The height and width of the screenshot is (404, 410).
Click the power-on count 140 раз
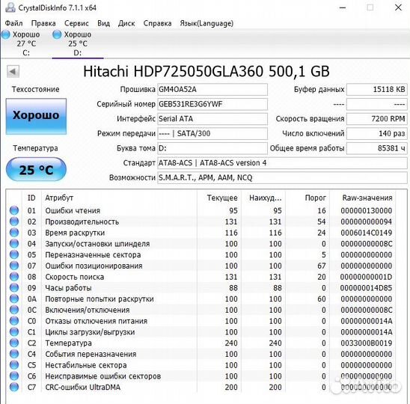(x=377, y=133)
